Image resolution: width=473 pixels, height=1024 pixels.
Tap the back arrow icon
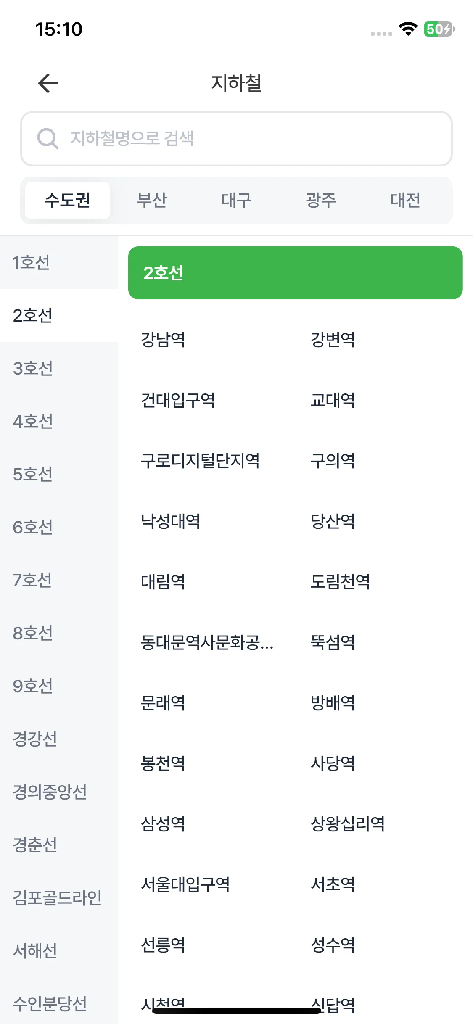pyautogui.click(x=48, y=83)
